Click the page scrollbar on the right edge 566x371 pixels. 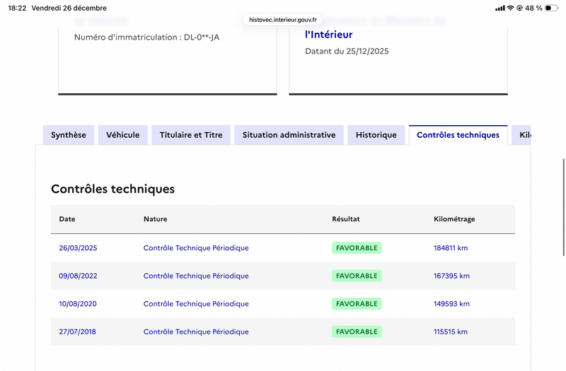point(563,205)
